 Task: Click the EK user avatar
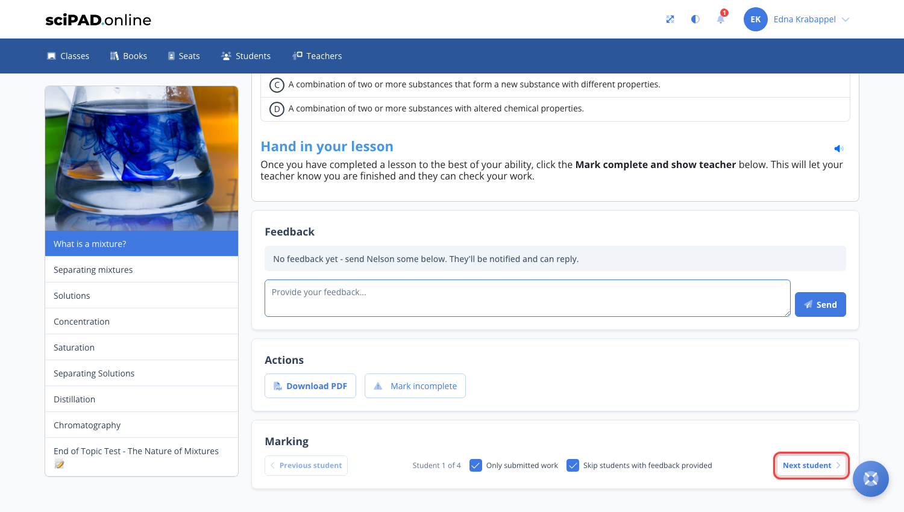755,19
